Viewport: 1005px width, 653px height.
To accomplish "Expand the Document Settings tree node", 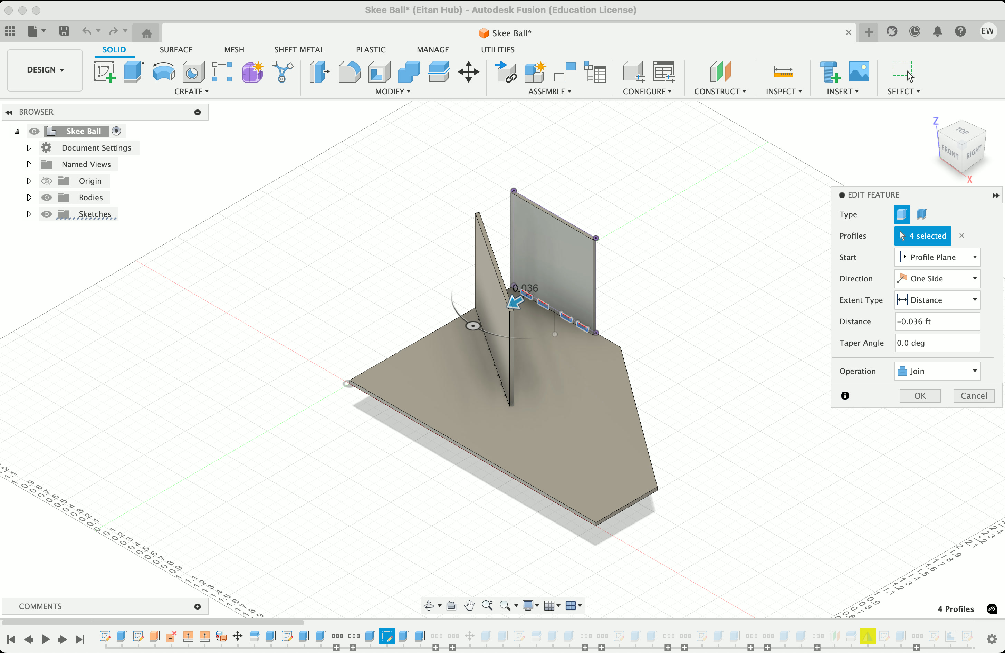I will tap(29, 148).
